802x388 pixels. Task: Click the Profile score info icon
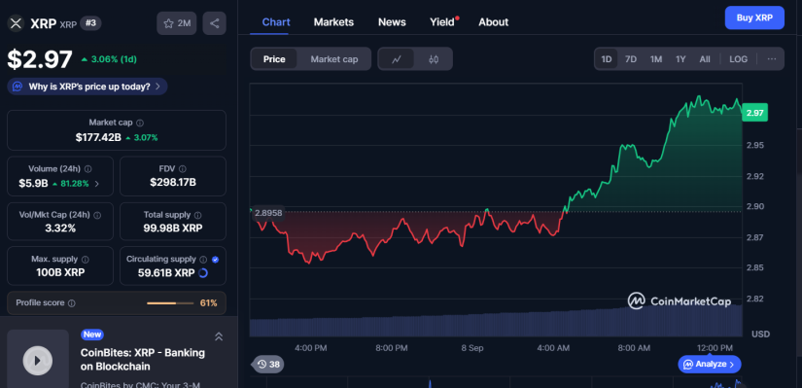tap(72, 303)
